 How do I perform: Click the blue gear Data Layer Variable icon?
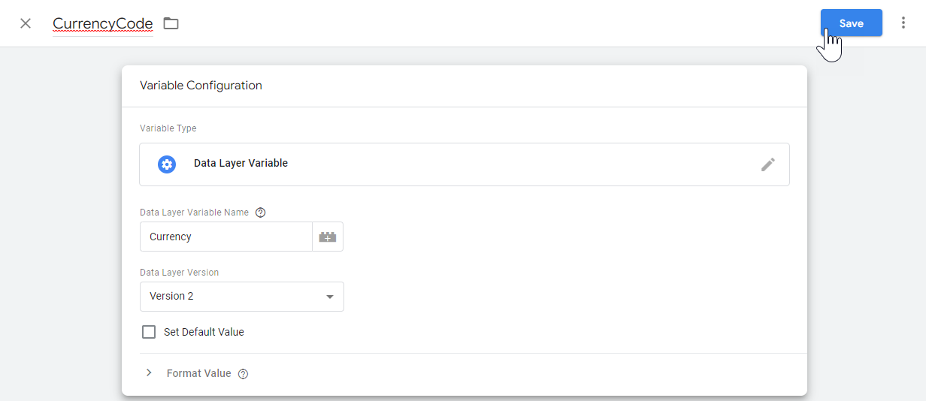(167, 164)
